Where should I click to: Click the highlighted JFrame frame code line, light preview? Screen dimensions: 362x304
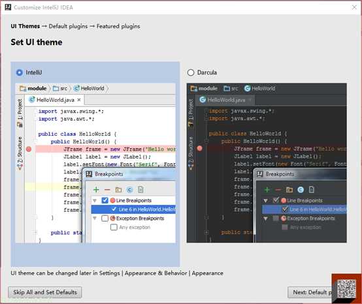[x=106, y=149]
